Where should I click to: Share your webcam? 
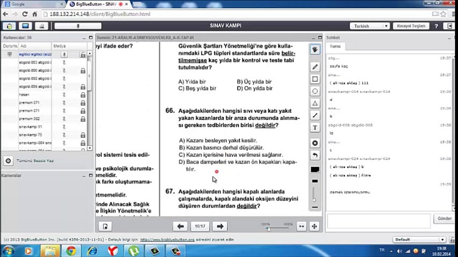coord(42,26)
